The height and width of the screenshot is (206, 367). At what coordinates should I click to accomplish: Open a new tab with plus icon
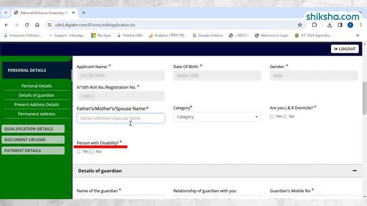coord(84,13)
